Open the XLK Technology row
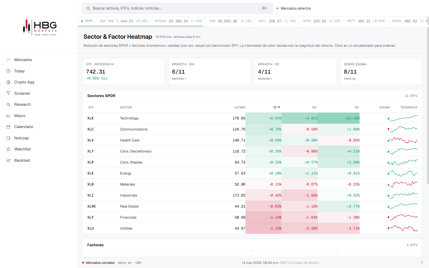 coord(252,118)
